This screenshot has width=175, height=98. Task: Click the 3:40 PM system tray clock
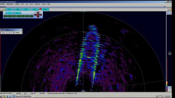coord(167,96)
